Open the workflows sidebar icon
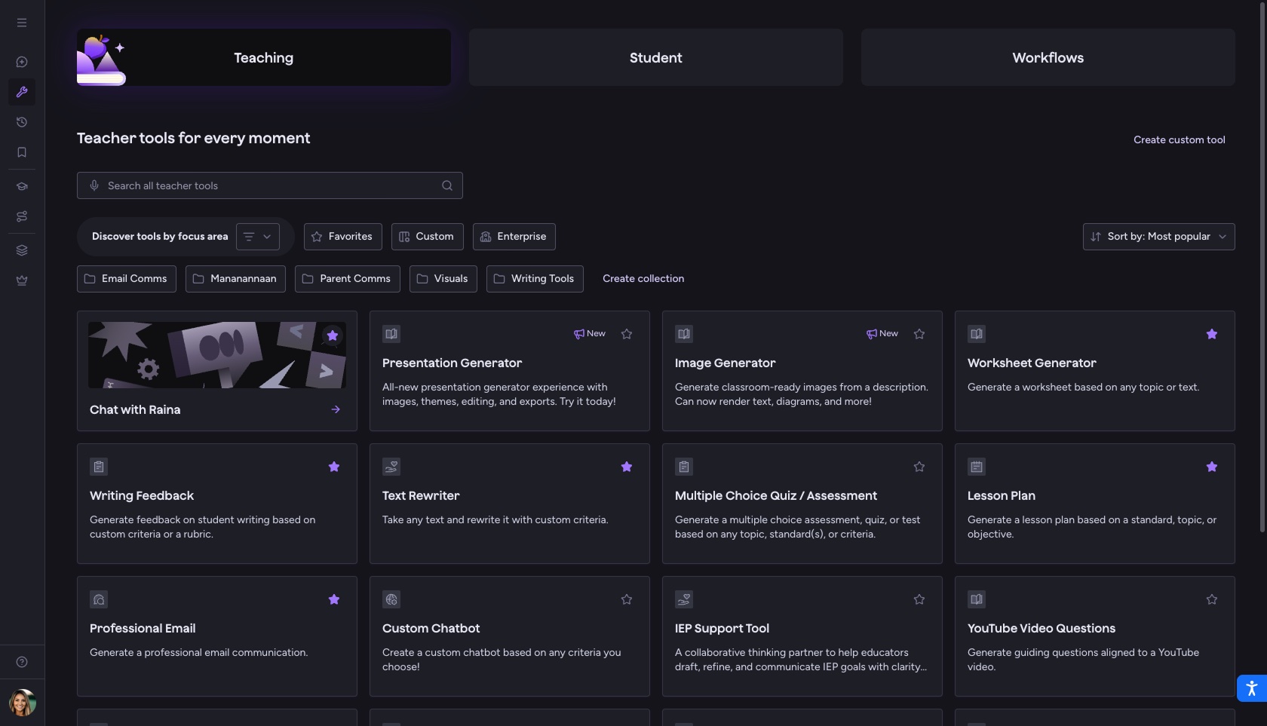 [22, 216]
